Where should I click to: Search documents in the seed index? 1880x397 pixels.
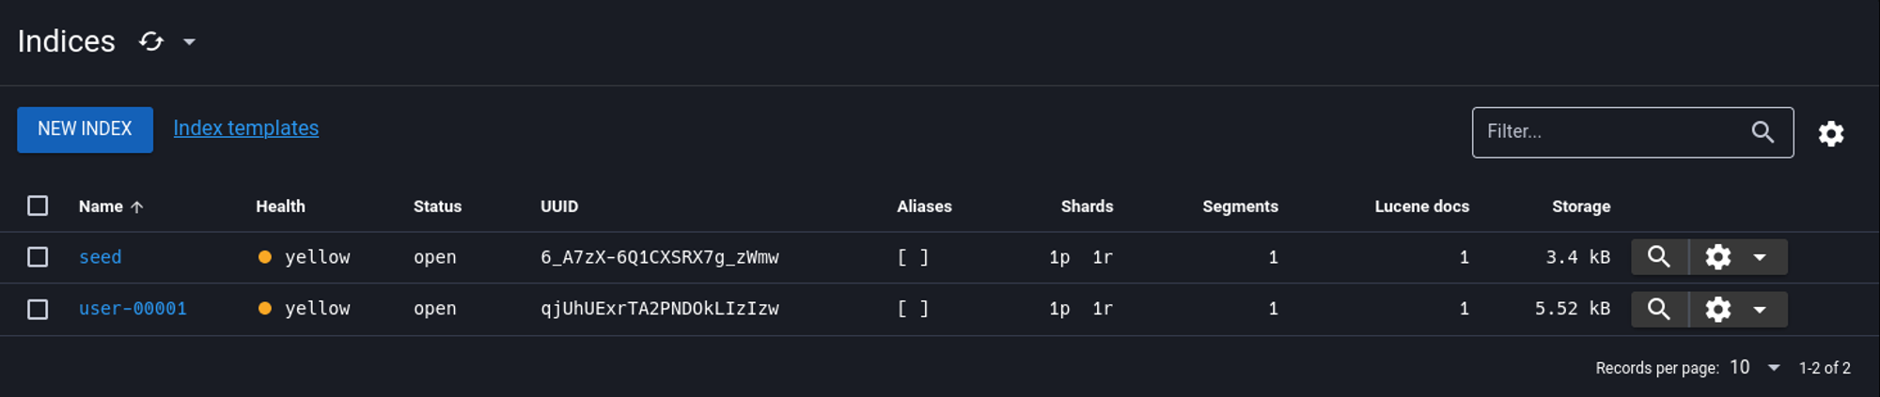[1659, 257]
